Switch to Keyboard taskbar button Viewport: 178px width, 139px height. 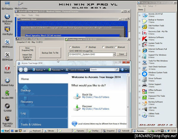coord(36,131)
